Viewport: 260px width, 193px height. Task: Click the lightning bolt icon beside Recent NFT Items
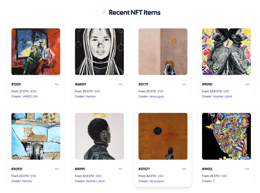[104, 12]
